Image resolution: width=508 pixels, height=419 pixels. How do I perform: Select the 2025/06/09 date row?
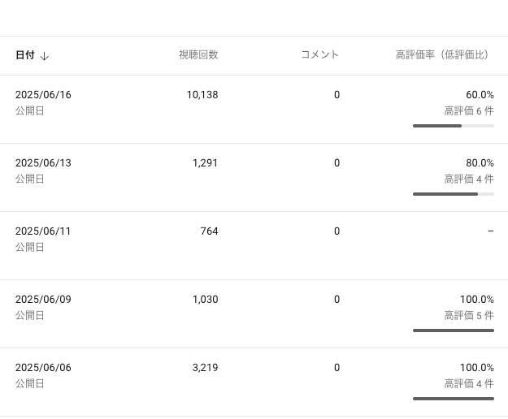pyautogui.click(x=43, y=300)
